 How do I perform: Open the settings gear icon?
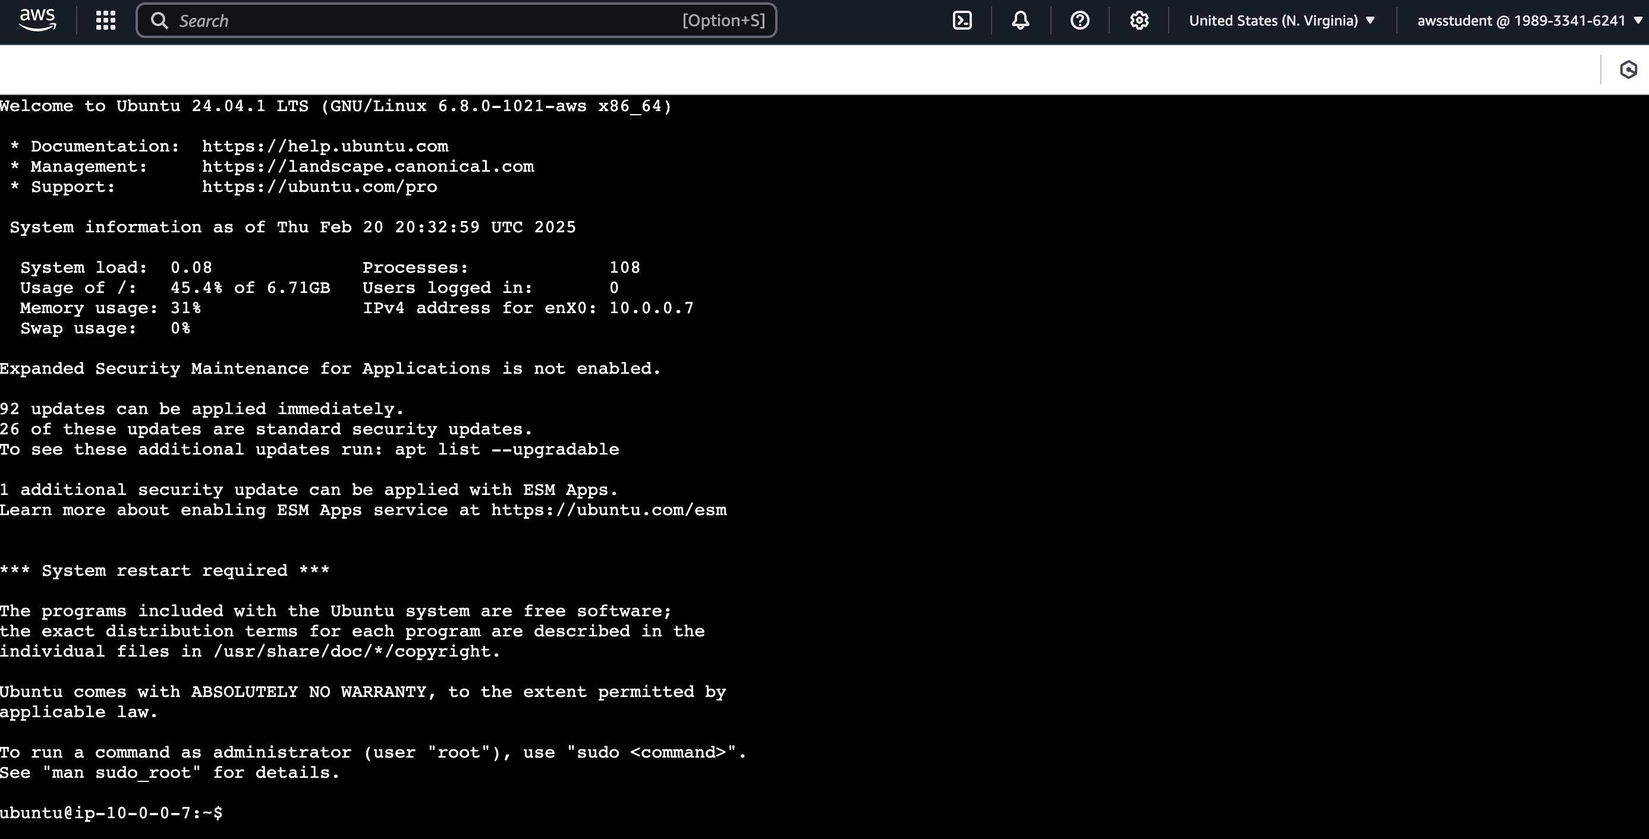(x=1139, y=20)
